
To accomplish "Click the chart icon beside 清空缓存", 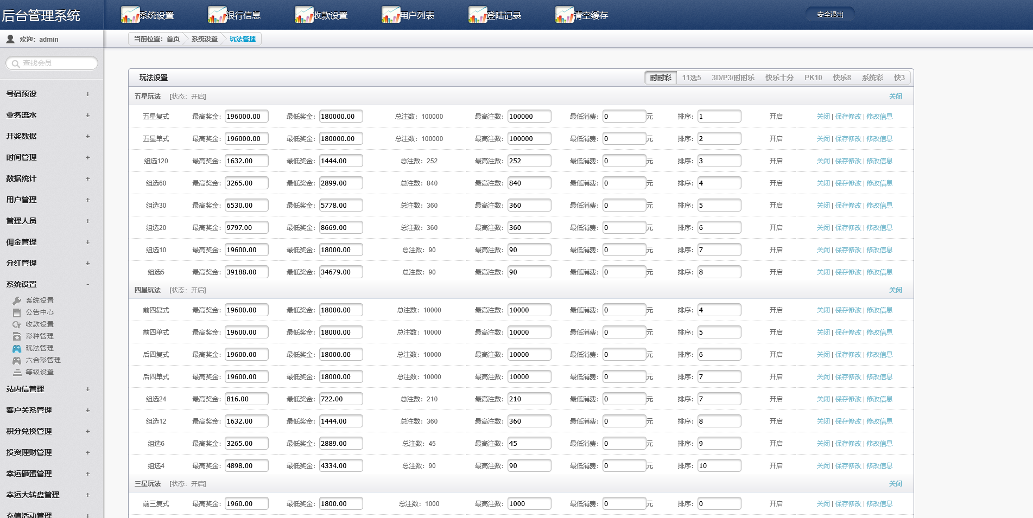I will (x=564, y=15).
